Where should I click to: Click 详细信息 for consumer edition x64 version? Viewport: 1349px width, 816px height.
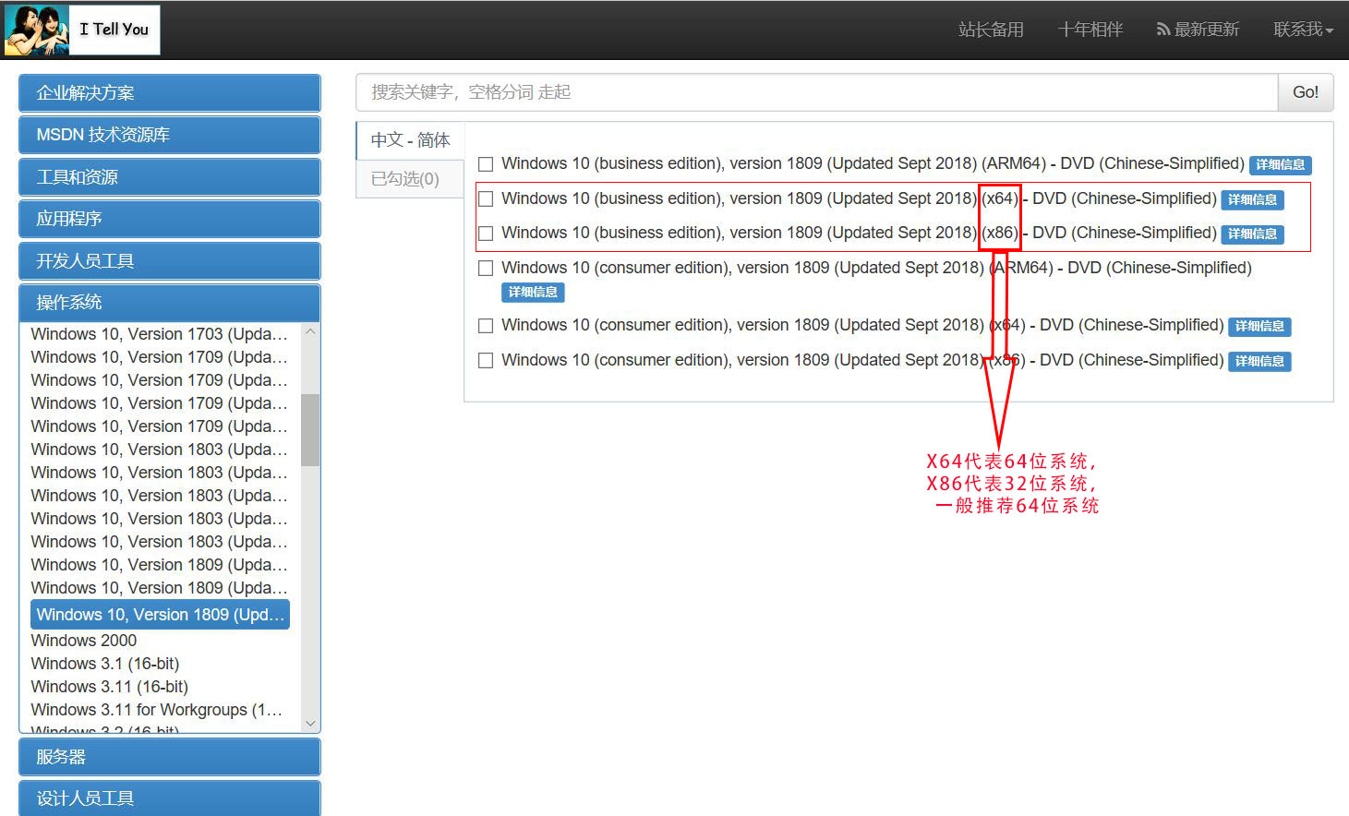point(1259,326)
